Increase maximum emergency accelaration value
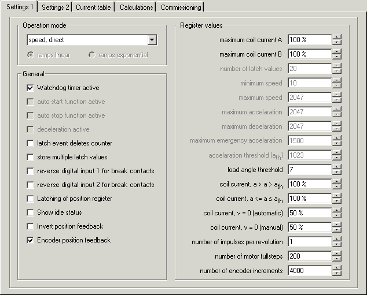Viewport: 367px width, 295px height. tap(337, 138)
